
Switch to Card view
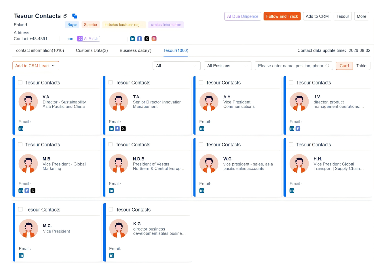pyautogui.click(x=344, y=66)
